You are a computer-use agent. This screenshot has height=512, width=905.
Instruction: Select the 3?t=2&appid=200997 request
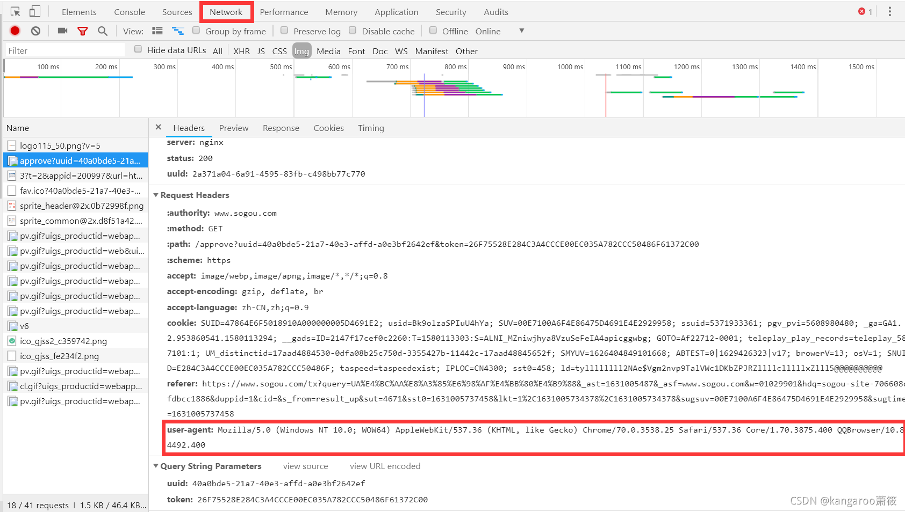coord(75,175)
